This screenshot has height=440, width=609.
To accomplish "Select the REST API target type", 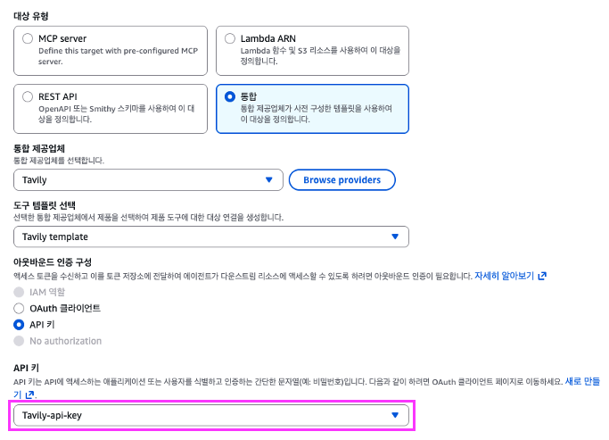I will pos(29,96).
